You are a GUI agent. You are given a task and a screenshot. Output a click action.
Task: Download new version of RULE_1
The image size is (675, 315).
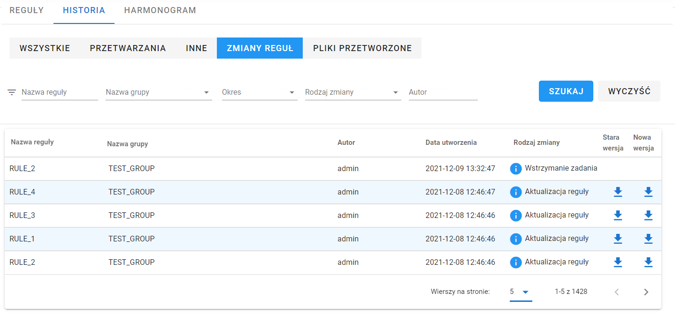point(648,239)
